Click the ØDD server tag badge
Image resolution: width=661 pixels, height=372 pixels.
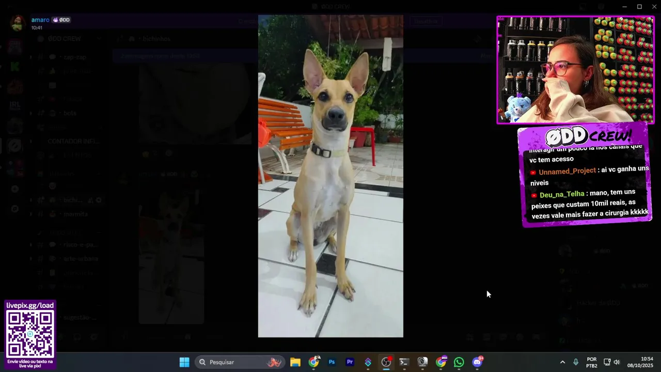coord(61,20)
